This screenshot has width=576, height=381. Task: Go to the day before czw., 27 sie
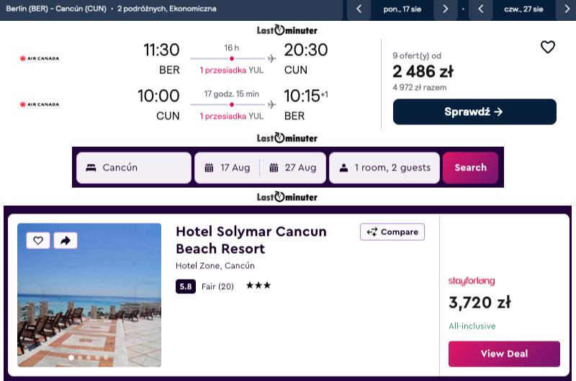click(x=480, y=9)
